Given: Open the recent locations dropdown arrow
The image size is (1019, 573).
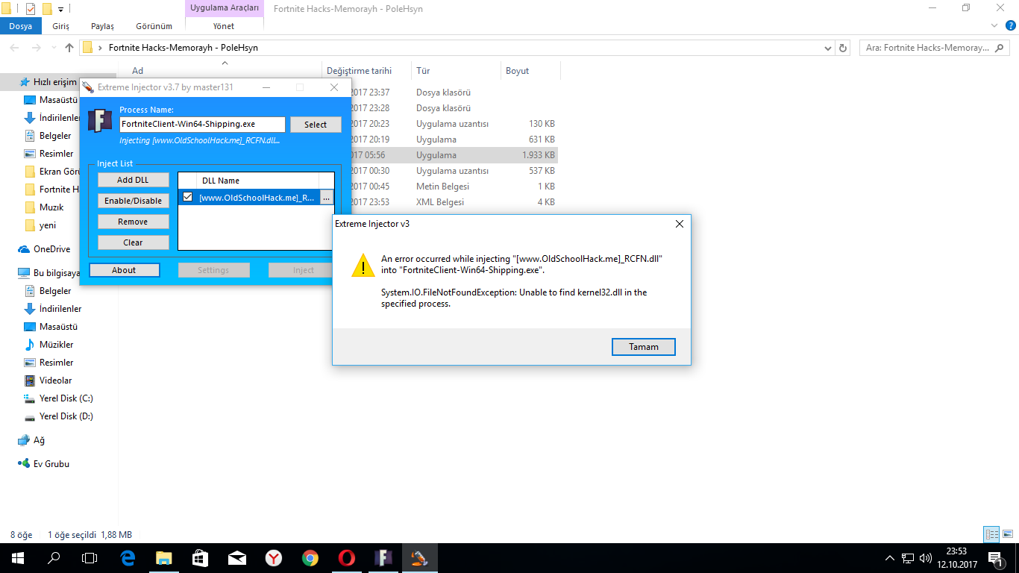Looking at the screenshot, I should coord(54,48).
